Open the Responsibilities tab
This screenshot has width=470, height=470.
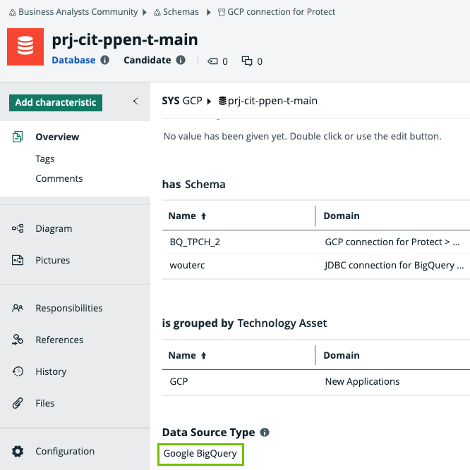point(69,308)
